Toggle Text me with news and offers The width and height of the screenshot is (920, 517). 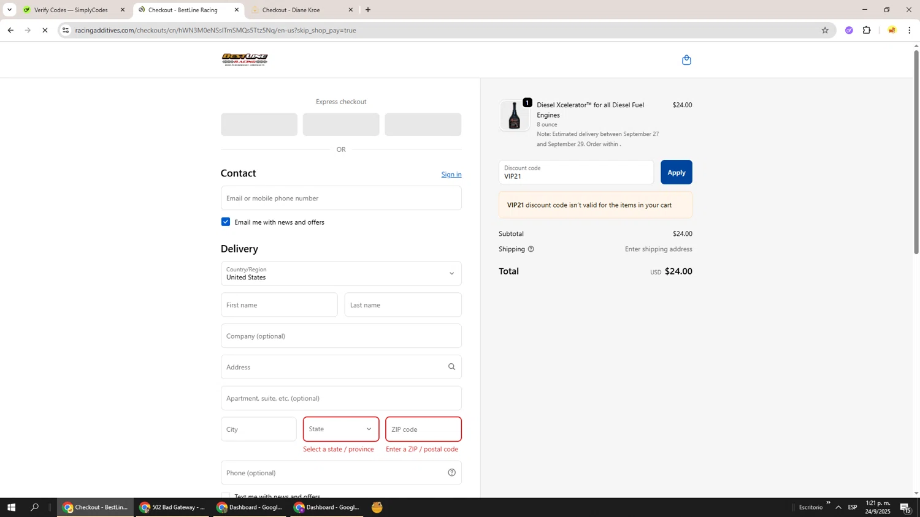point(226,496)
